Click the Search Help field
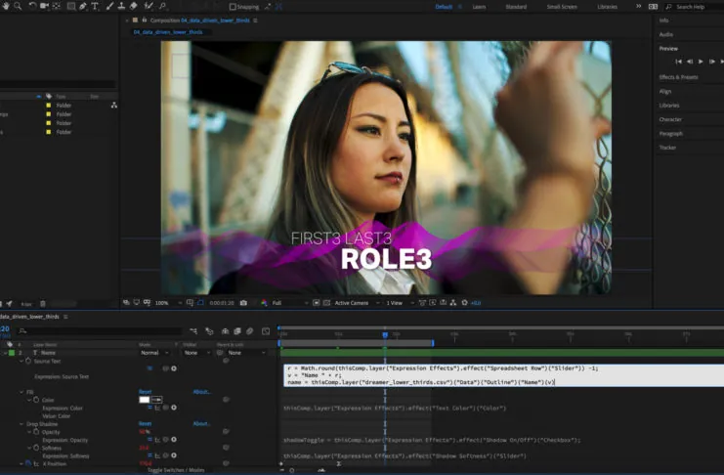Screen dimensions: 724x475 690,6
